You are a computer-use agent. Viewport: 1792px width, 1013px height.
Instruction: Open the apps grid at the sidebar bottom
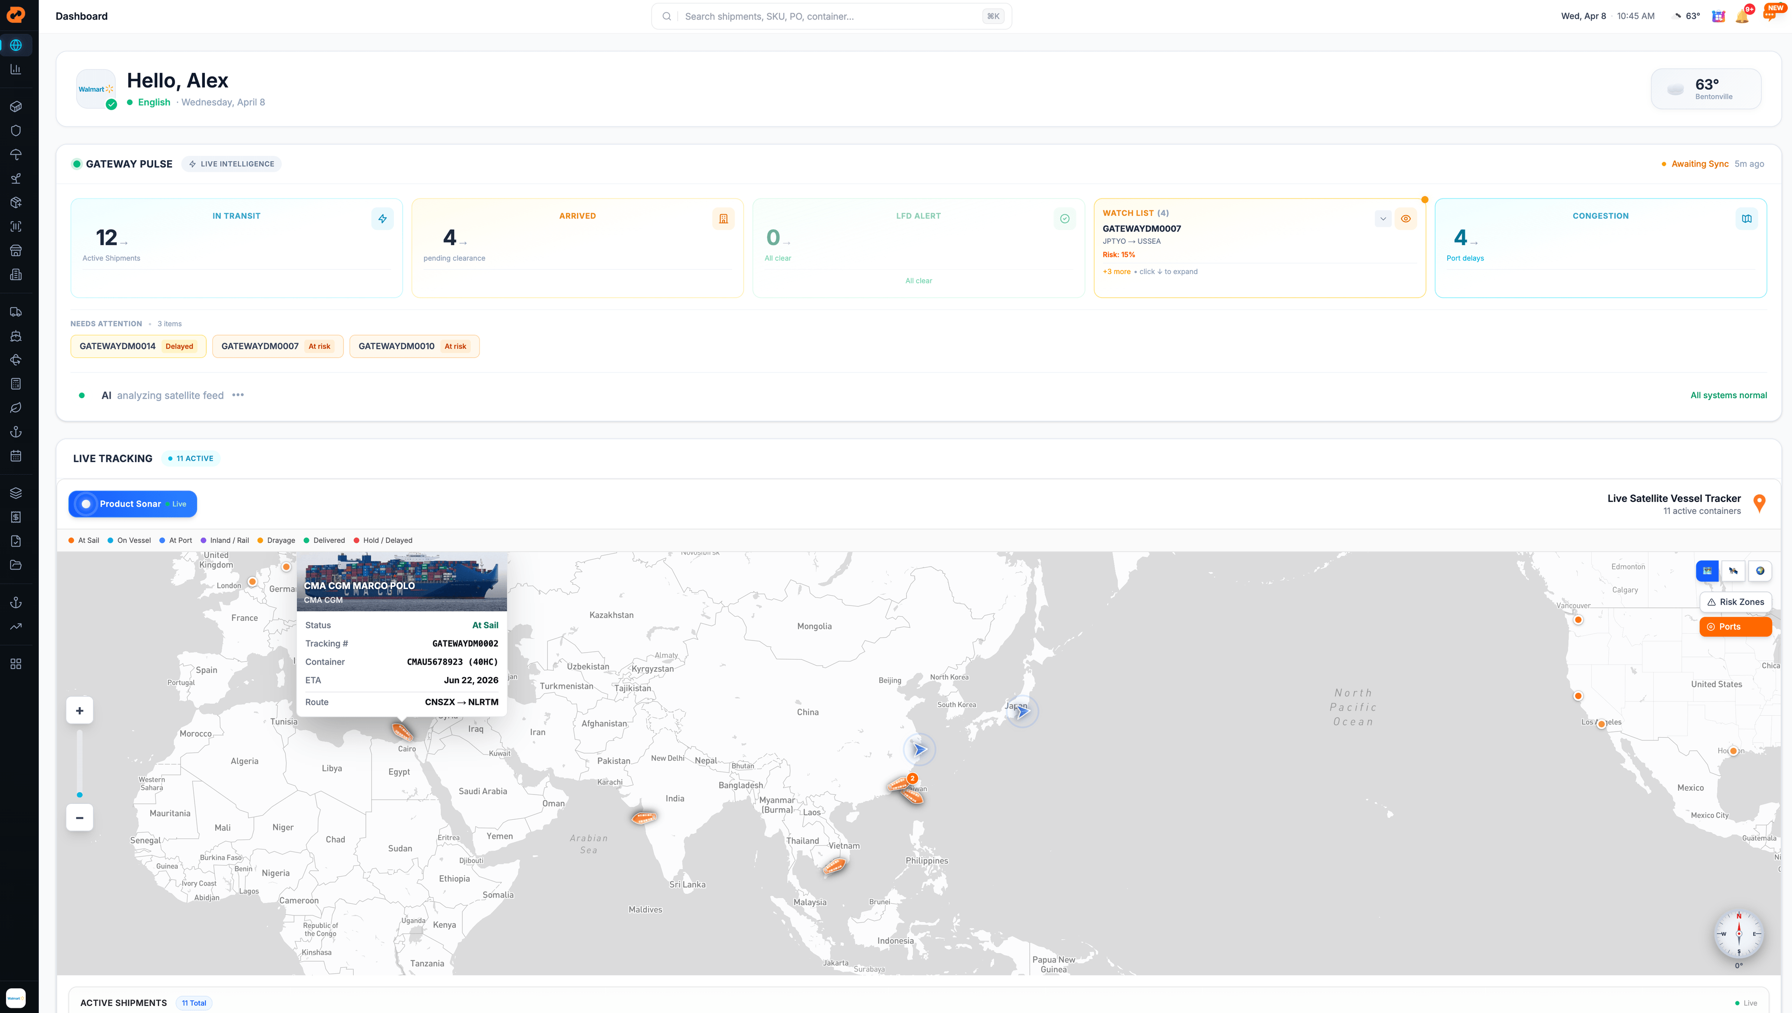[x=16, y=663]
